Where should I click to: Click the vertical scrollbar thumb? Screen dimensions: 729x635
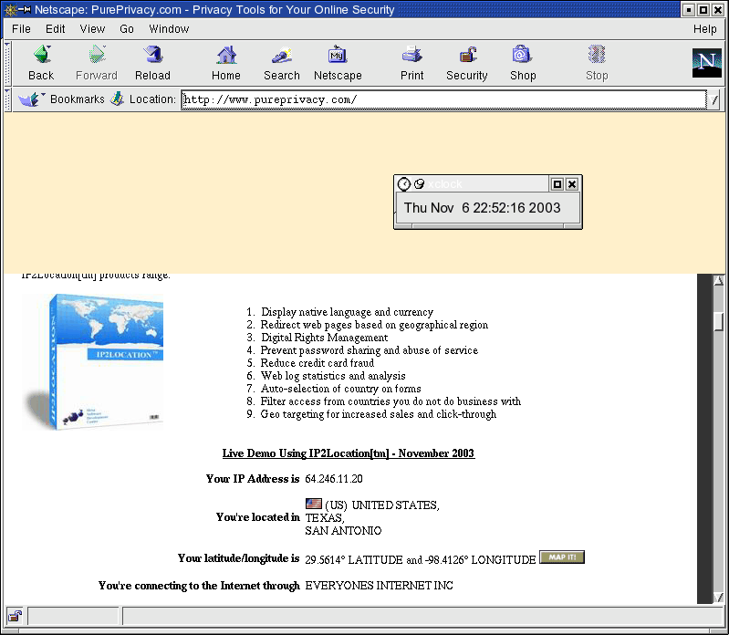pos(718,321)
